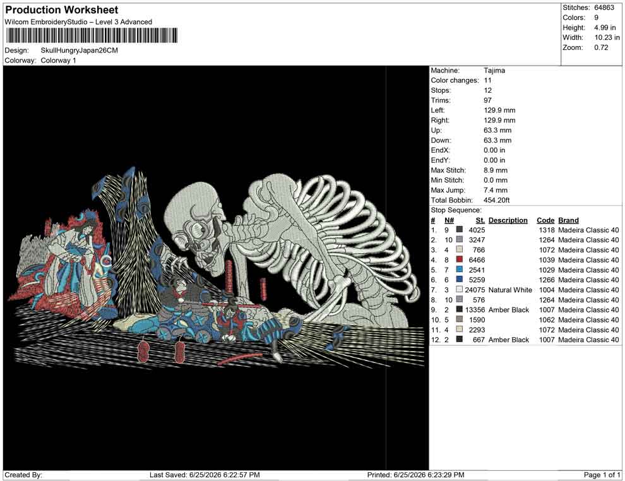
Task: Click thread code '1062' in stop 10
Action: 547,319
